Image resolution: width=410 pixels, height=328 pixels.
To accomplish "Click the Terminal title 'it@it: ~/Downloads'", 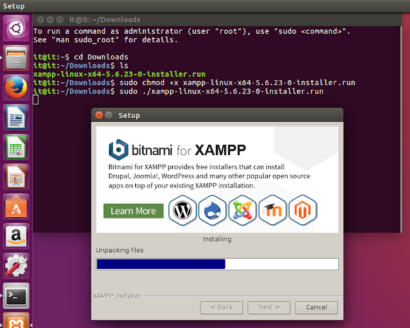I will coord(105,20).
